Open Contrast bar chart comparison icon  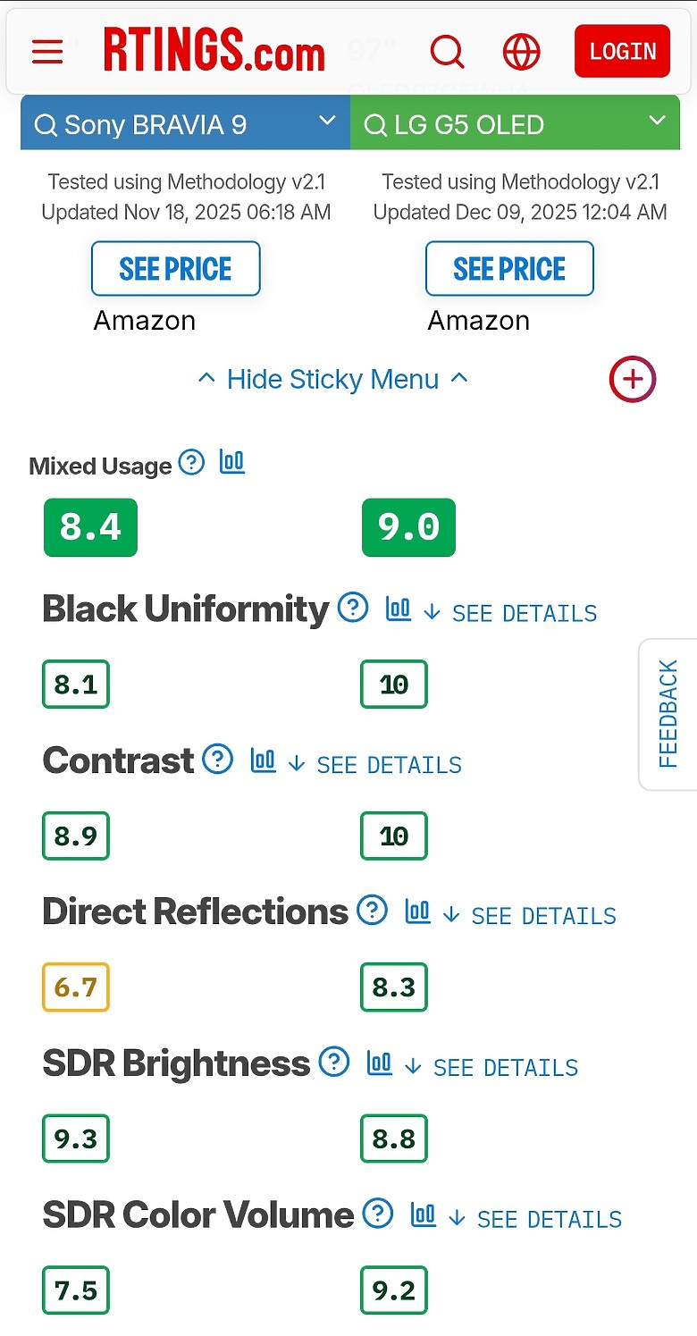[x=263, y=760]
